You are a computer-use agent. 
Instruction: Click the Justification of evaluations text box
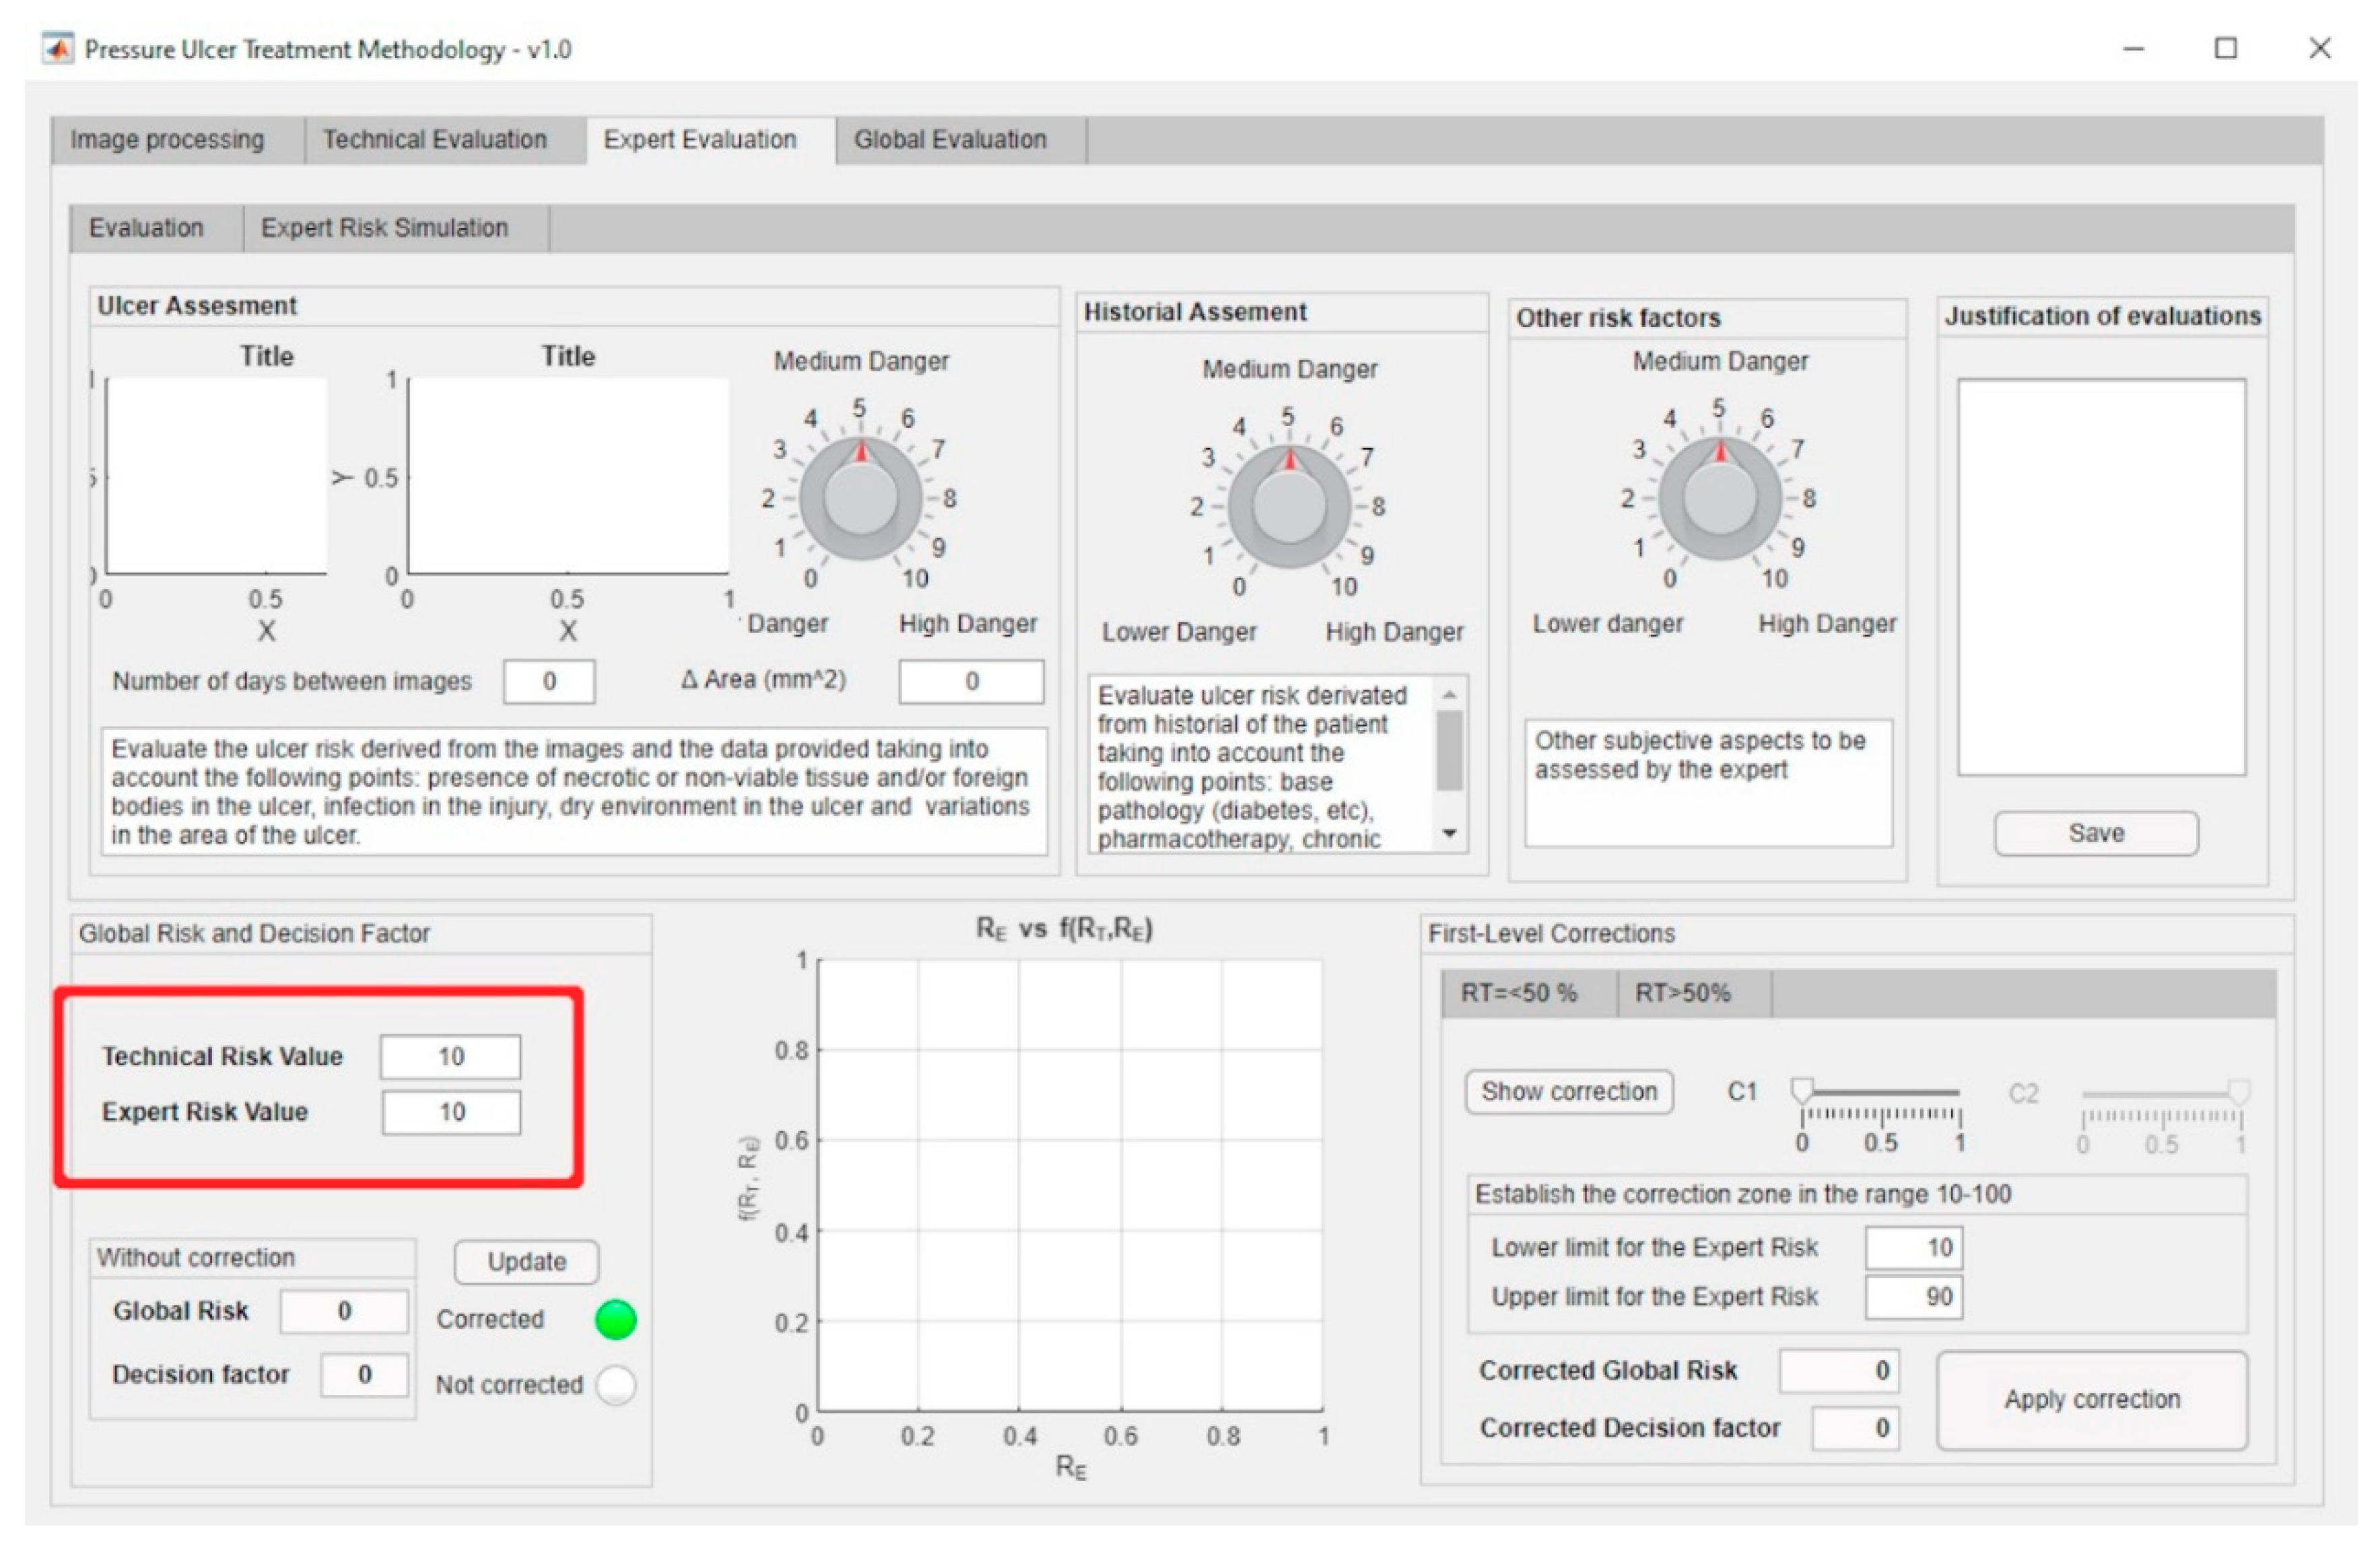(x=2101, y=577)
